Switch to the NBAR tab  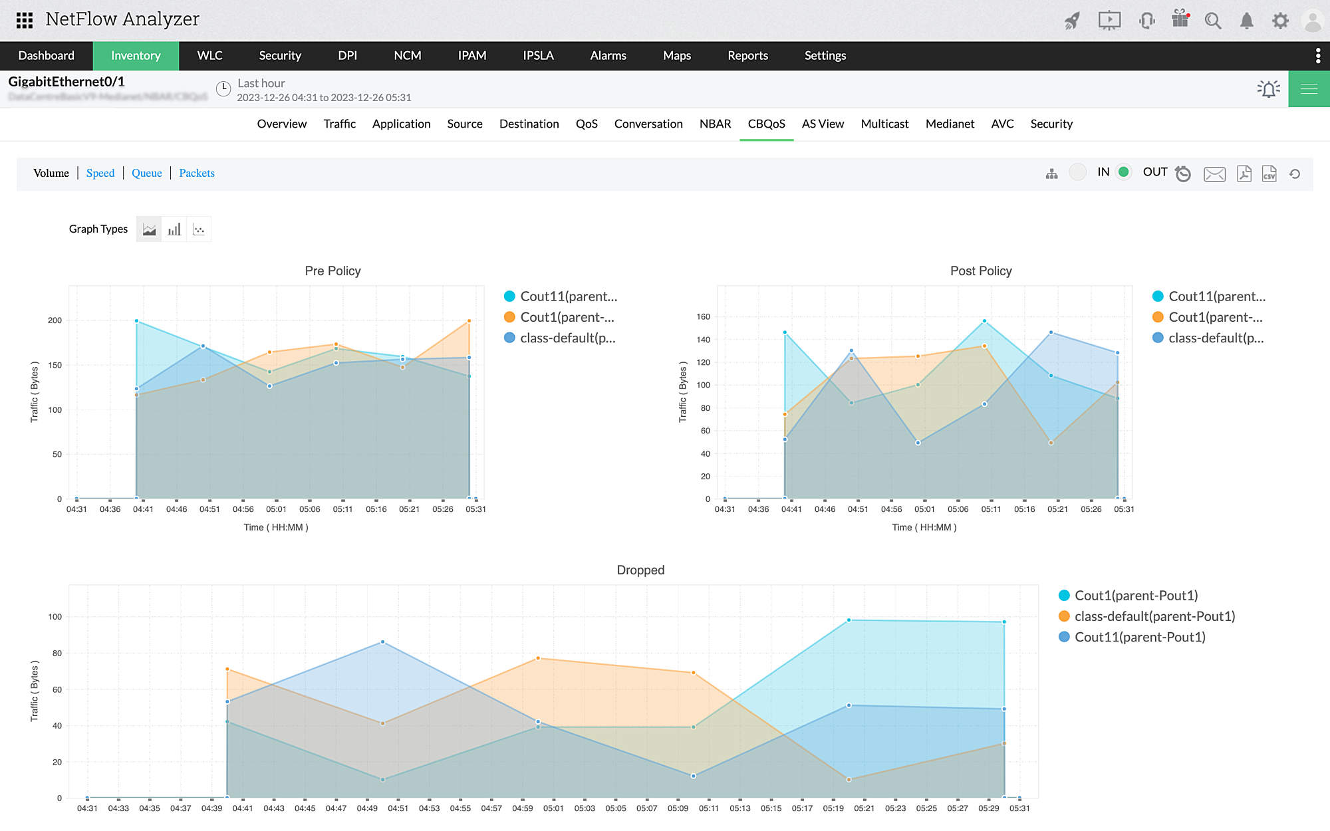(715, 124)
